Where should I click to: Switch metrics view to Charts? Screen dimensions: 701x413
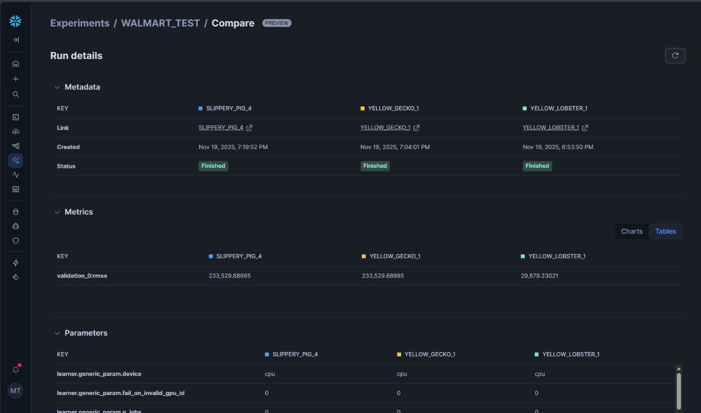632,231
